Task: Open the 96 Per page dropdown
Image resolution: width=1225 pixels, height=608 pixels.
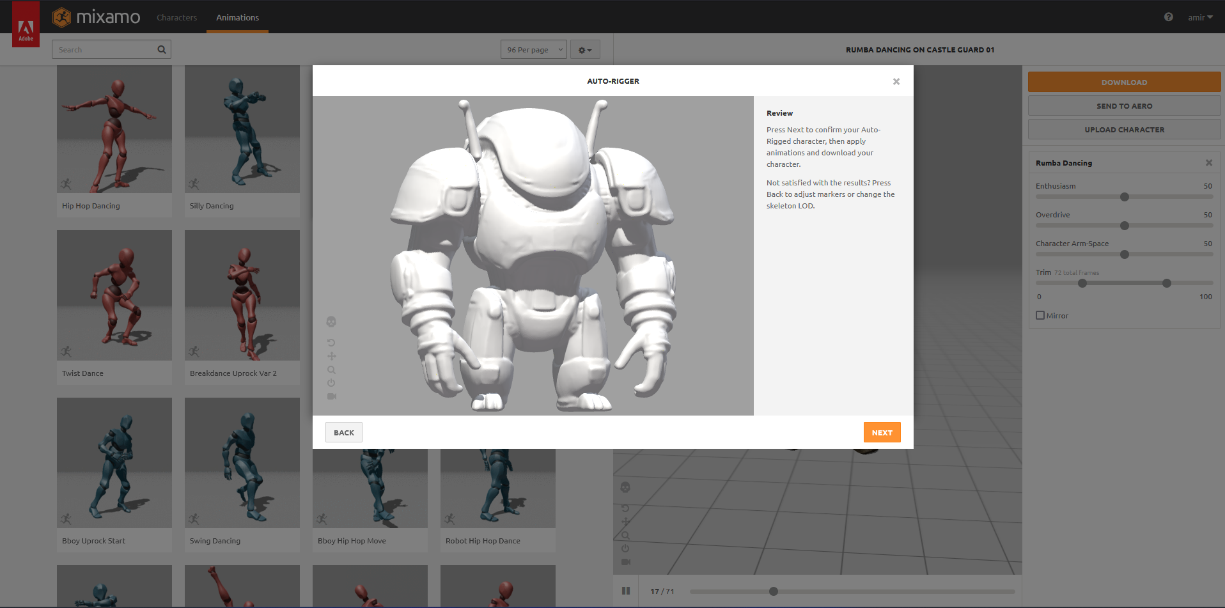Action: (534, 49)
